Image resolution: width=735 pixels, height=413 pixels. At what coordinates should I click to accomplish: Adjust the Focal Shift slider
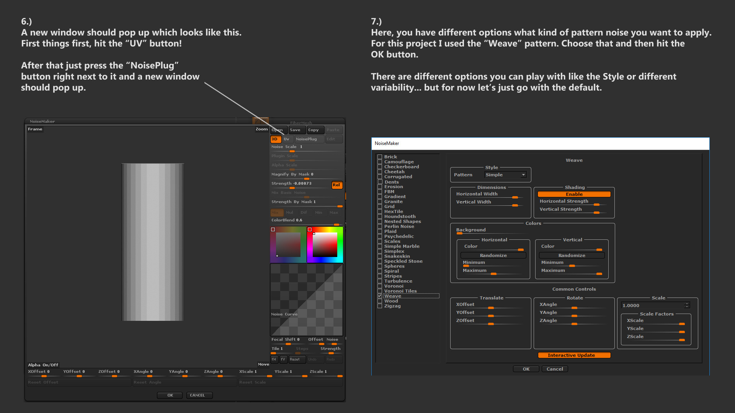(x=288, y=341)
